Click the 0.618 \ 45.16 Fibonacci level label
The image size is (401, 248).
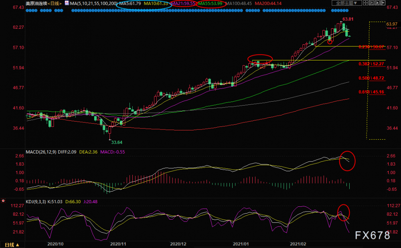371,92
